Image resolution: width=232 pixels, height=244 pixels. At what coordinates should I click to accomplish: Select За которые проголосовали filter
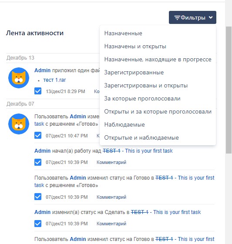pyautogui.click(x=158, y=98)
